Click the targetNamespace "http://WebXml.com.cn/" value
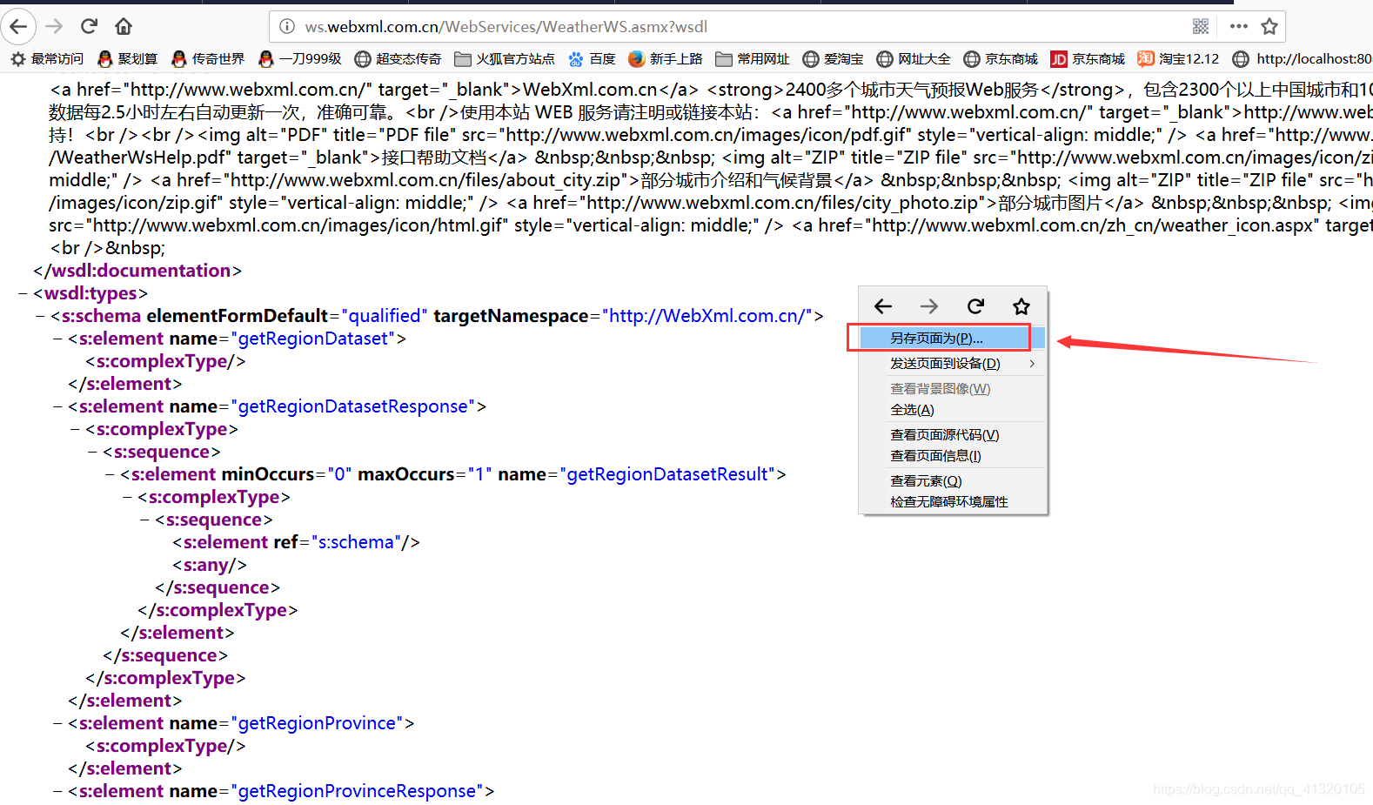Viewport: 1373px width, 805px height. click(x=707, y=316)
